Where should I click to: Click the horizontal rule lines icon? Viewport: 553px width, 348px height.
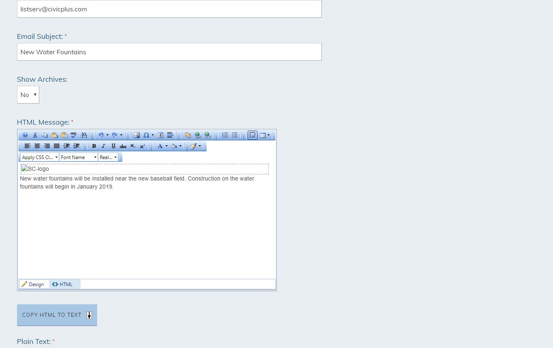pyautogui.click(x=170, y=135)
